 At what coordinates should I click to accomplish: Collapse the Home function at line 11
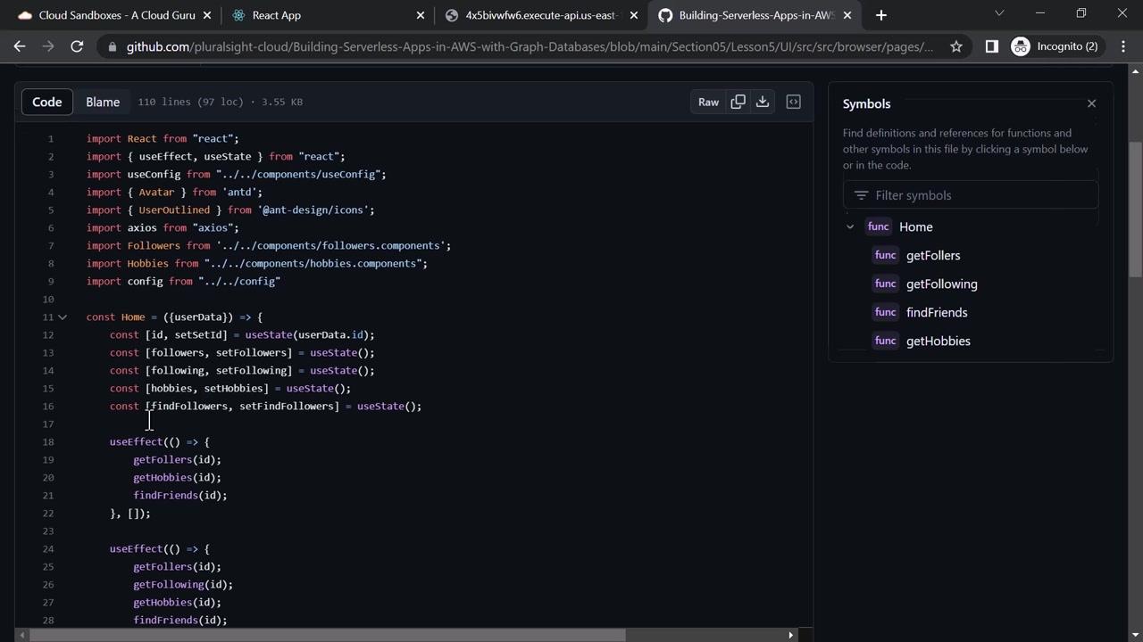(x=63, y=317)
